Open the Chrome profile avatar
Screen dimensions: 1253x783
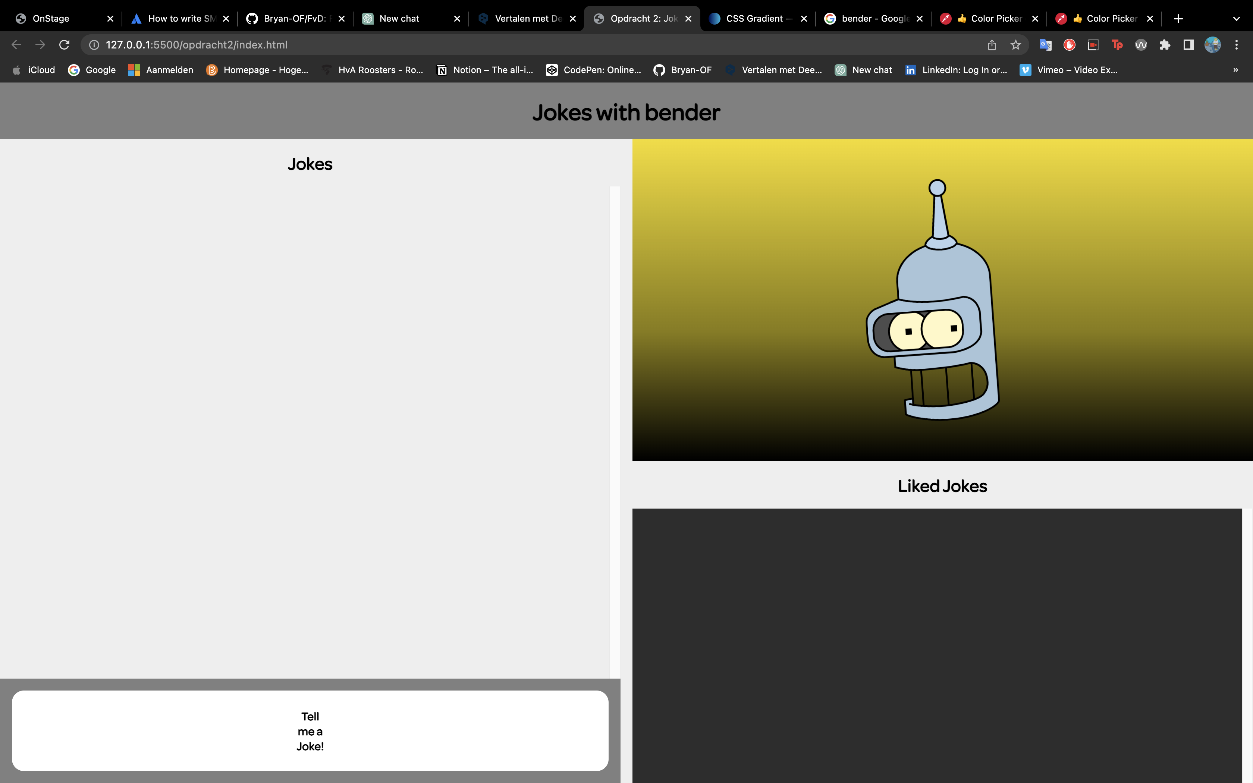click(x=1213, y=45)
